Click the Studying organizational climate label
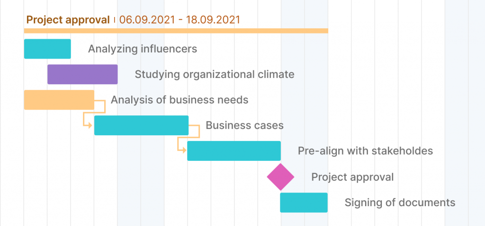 coord(214,74)
